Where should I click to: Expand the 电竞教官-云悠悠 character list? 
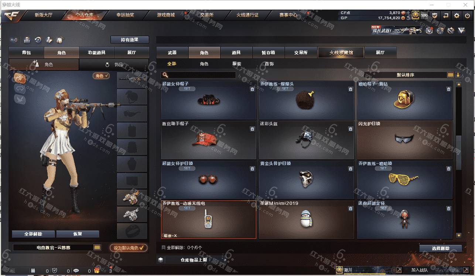pyautogui.click(x=97, y=248)
